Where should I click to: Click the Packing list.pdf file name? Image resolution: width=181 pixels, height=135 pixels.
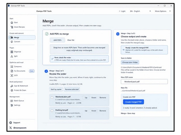click(62, 110)
